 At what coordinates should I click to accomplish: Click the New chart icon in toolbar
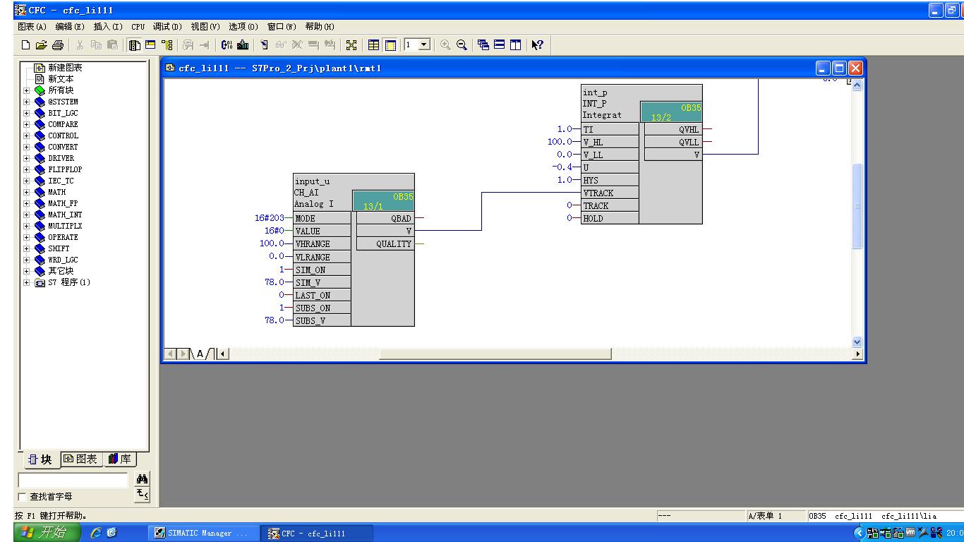[26, 45]
